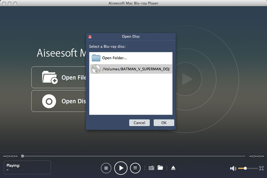The width and height of the screenshot is (267, 178).
Task: Click the disc icon beside the Volumes path
Action: (96, 69)
